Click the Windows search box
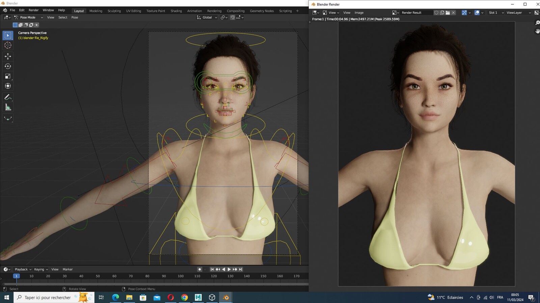 [x=54, y=297]
